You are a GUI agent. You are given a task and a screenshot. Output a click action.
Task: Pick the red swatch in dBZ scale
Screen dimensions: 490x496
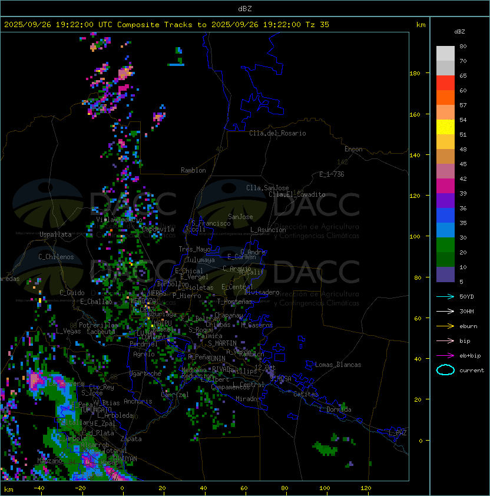click(445, 83)
